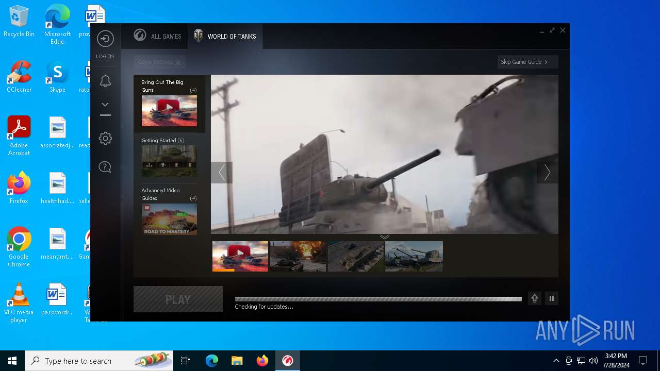Pause the update check
Image resolution: width=660 pixels, height=371 pixels.
click(x=552, y=298)
